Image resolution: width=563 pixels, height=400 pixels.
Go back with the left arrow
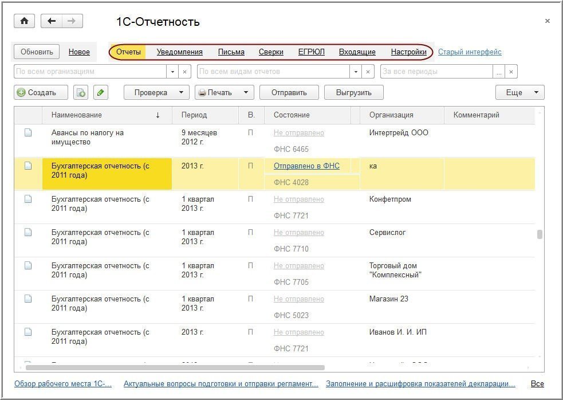[x=52, y=21]
